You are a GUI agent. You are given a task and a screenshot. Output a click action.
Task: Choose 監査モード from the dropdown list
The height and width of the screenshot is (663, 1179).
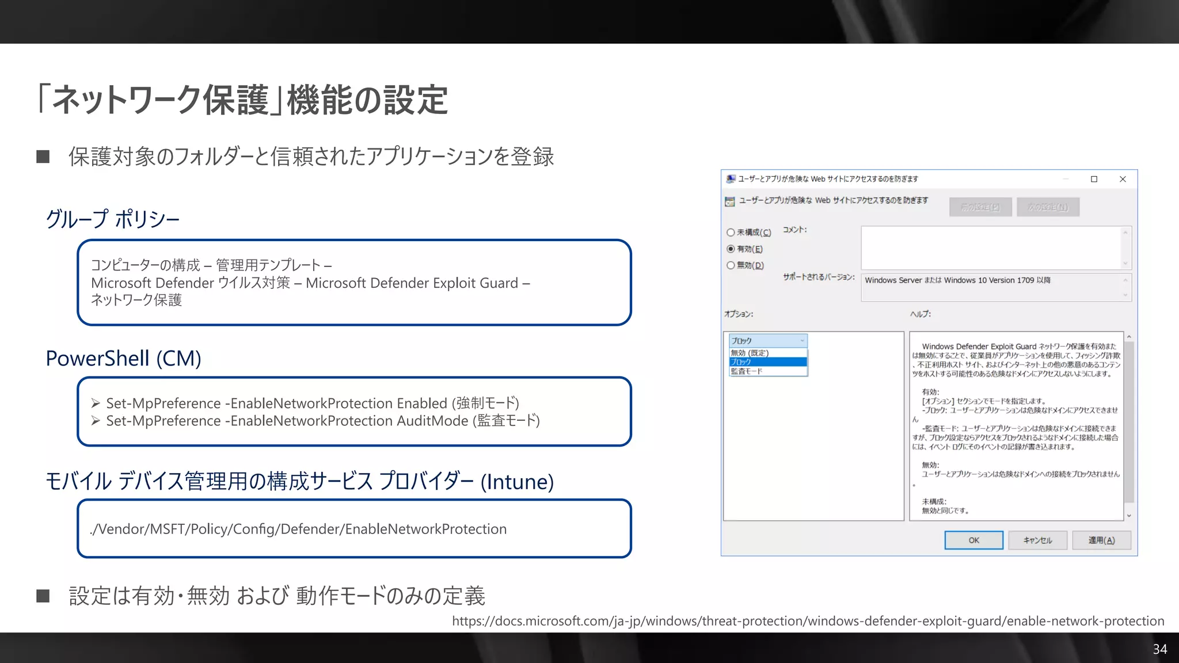(768, 371)
